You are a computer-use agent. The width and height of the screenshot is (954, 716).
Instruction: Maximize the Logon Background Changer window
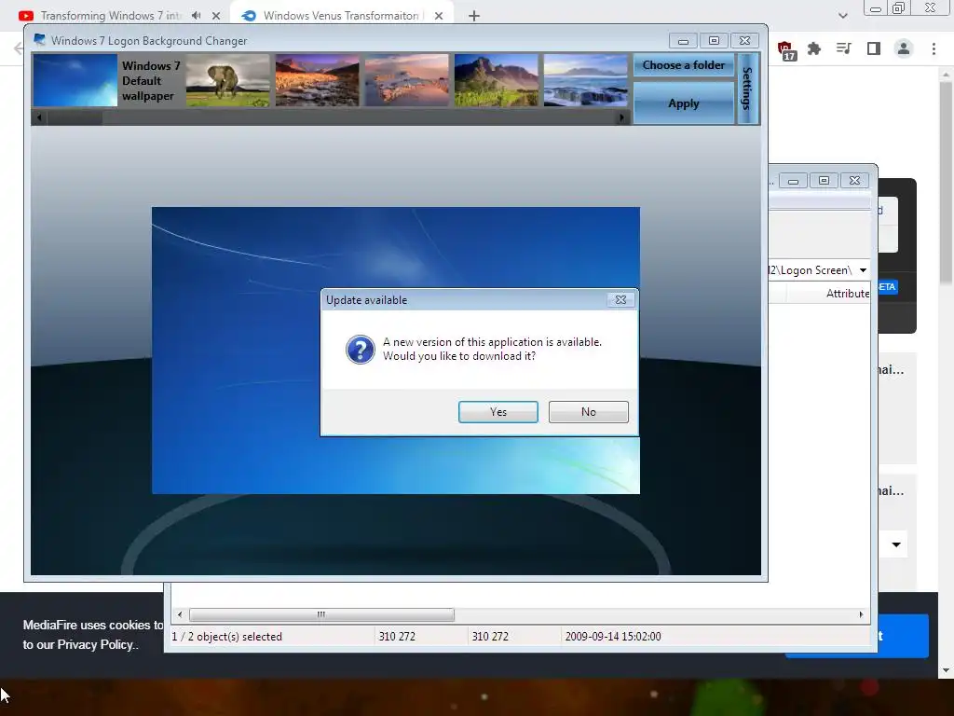(x=714, y=41)
